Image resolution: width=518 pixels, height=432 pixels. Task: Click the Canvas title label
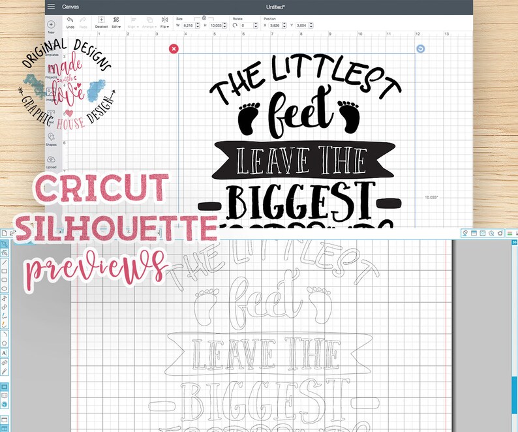point(70,7)
